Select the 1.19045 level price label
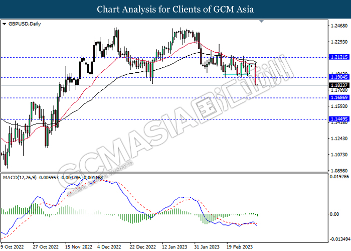The height and width of the screenshot is (251, 351). (339, 77)
